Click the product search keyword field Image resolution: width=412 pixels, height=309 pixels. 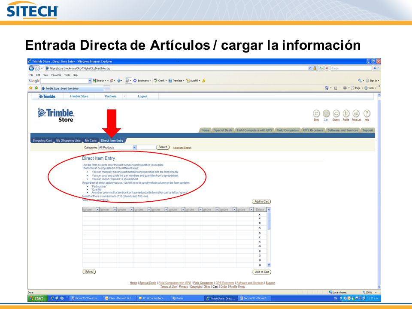[146, 147]
